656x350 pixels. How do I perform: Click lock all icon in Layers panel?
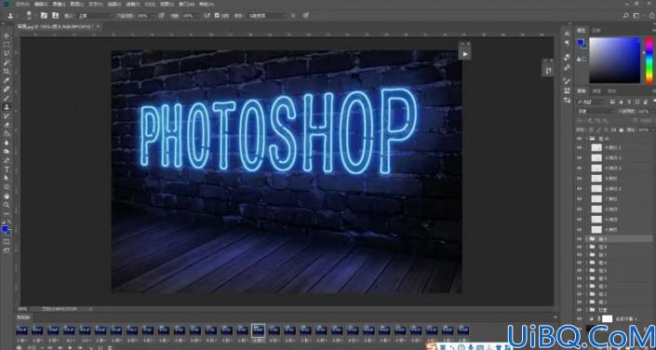coord(622,130)
